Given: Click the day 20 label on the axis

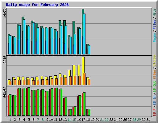Looking at the screenshot, I should (x=97, y=120).
